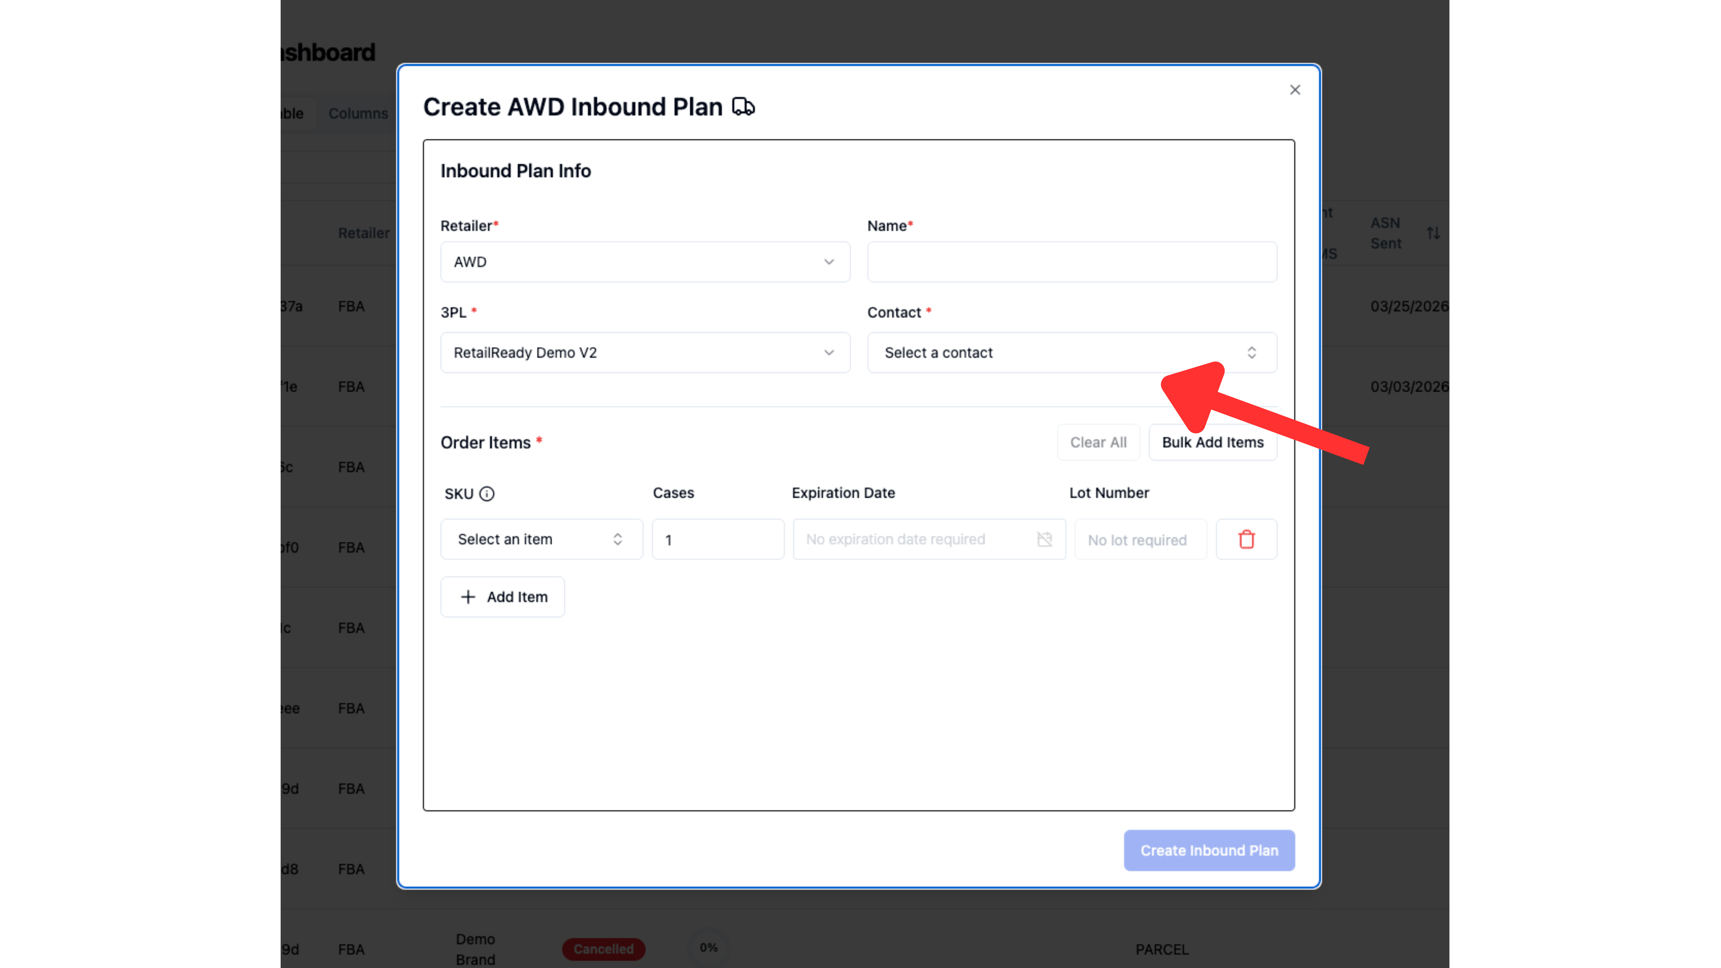Image resolution: width=1721 pixels, height=968 pixels.
Task: Click the truck icon beside dialog title
Action: (x=743, y=107)
